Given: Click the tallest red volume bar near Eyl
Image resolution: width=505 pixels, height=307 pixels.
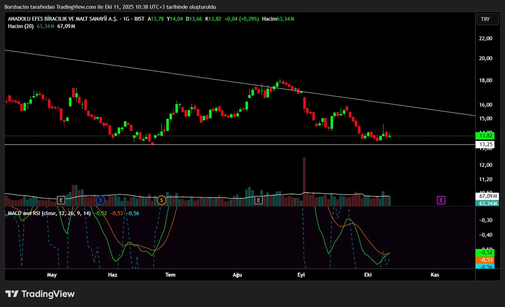Looking at the screenshot, I should coord(304,181).
